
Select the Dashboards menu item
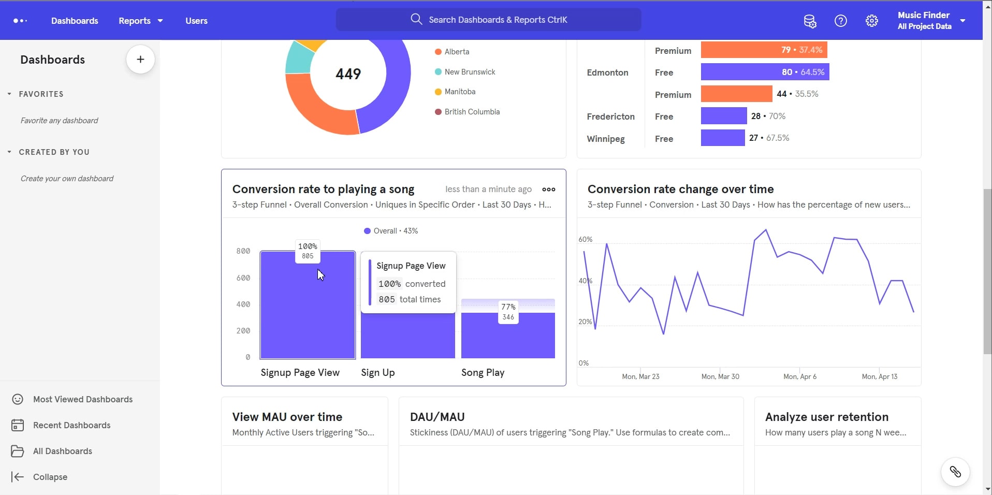click(x=75, y=21)
